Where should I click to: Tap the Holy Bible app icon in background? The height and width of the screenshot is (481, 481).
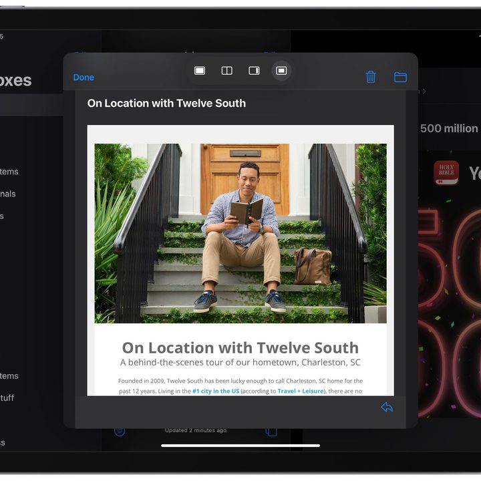pyautogui.click(x=446, y=173)
